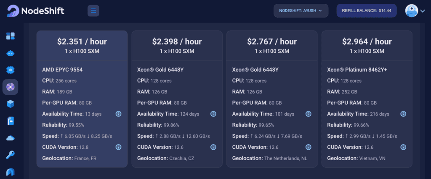The width and height of the screenshot is (431, 179).
Task: Click Reliability: 99.86%
Action: [158, 125]
